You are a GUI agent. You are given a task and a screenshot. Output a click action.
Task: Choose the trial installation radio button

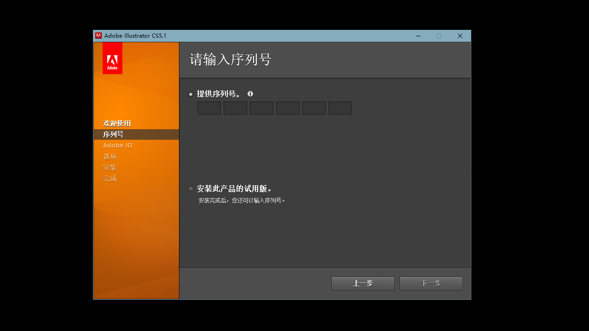[x=191, y=189]
